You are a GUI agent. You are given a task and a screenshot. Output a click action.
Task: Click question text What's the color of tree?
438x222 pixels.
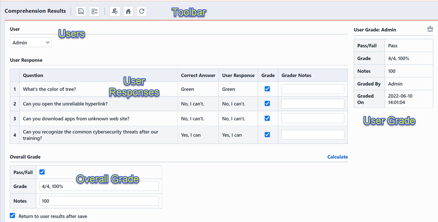point(50,89)
